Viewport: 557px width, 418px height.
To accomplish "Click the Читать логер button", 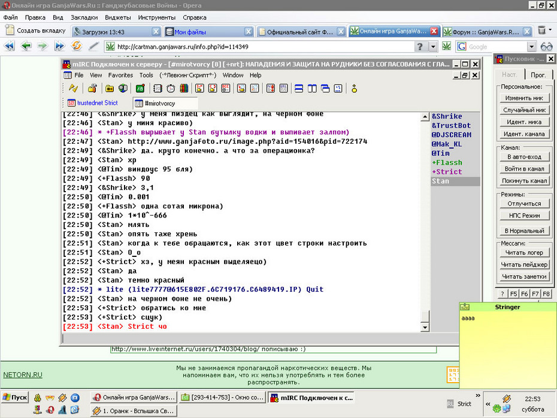I will pyautogui.click(x=524, y=253).
